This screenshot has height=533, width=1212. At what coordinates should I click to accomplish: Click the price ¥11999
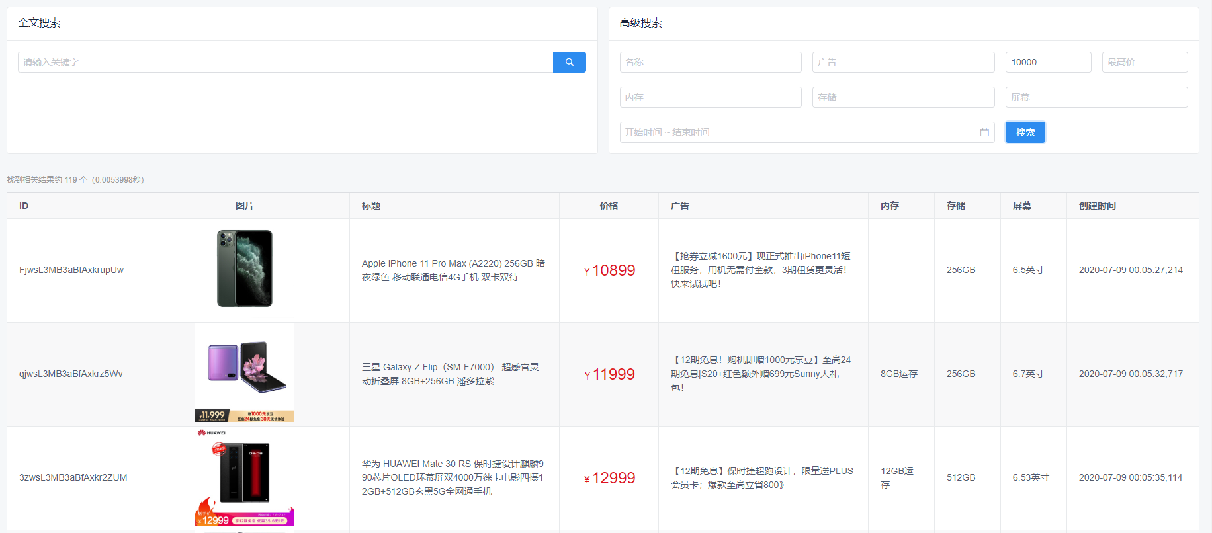point(609,374)
